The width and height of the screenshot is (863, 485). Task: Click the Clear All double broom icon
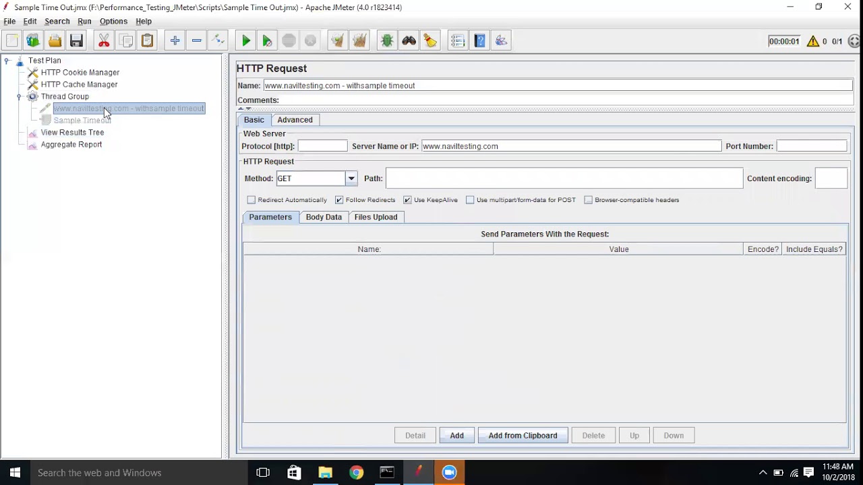point(359,41)
